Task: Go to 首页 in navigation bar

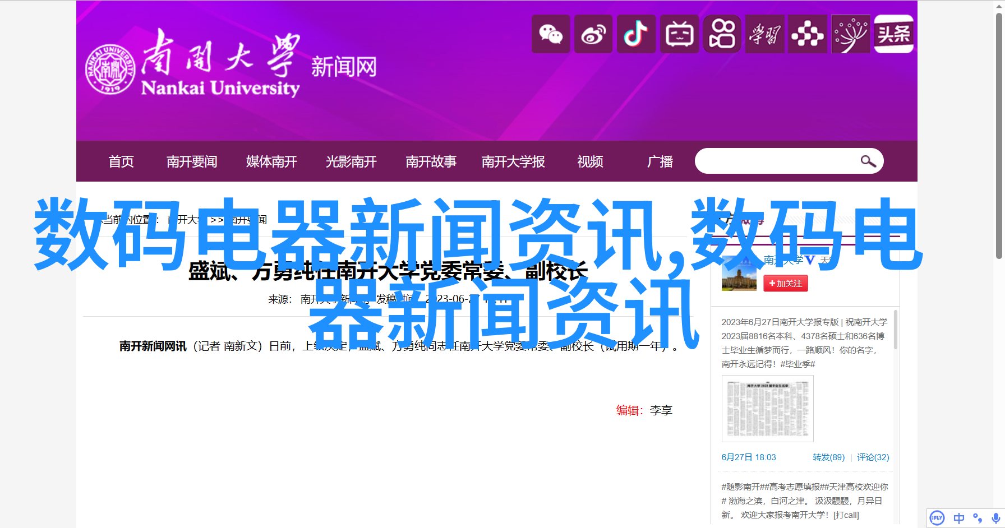Action: (x=121, y=161)
